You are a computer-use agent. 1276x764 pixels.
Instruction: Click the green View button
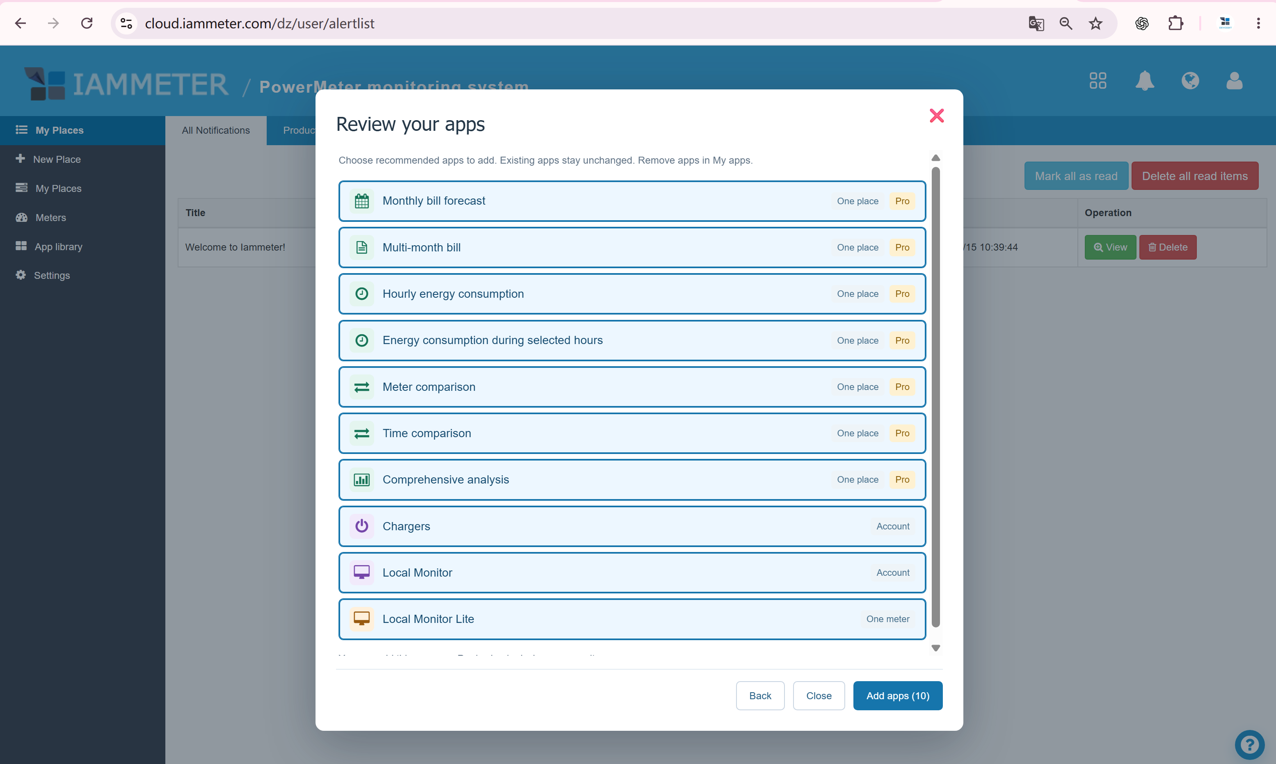[x=1110, y=247]
